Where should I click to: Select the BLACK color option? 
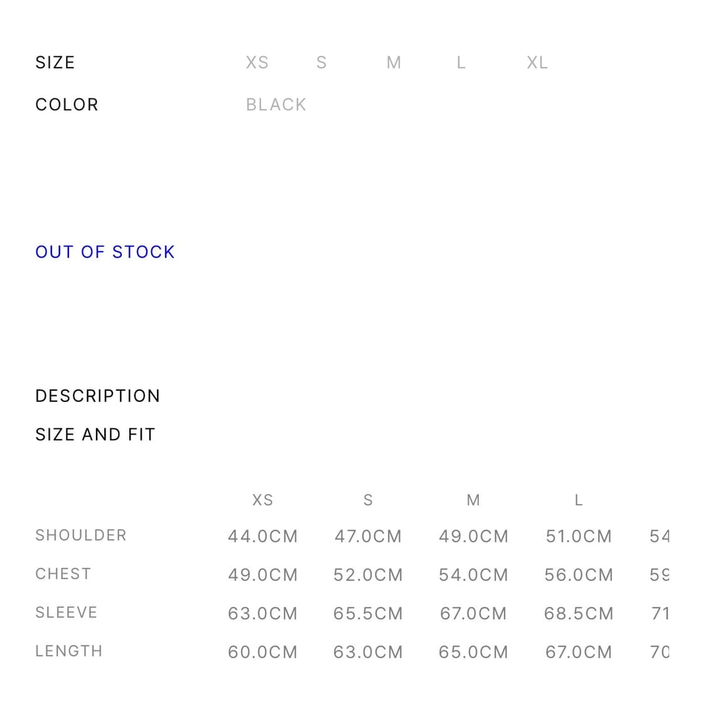click(276, 105)
